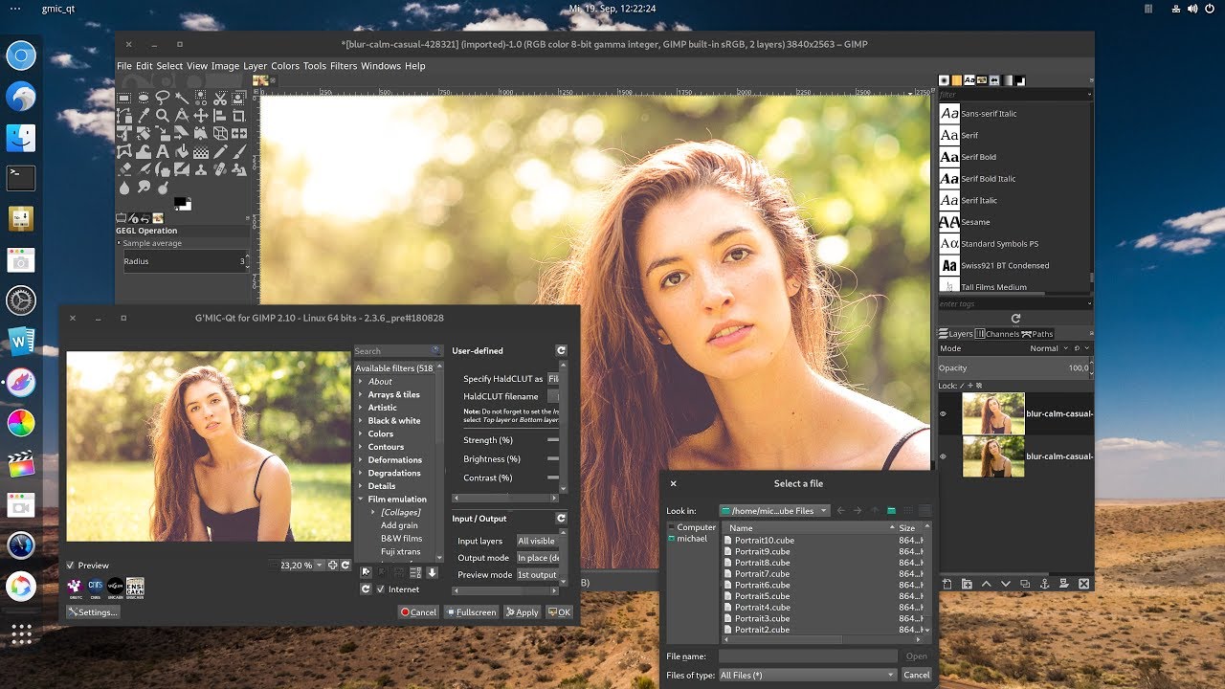This screenshot has height=689, width=1225.
Task: Select the Pencil tool
Action: [x=220, y=152]
